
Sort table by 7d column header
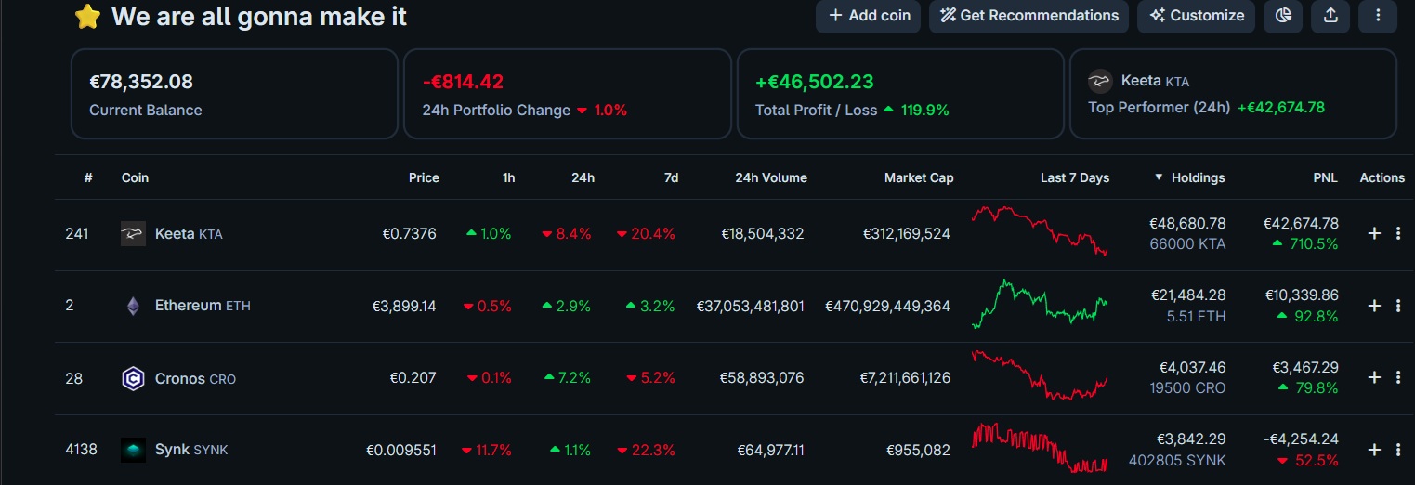click(671, 177)
